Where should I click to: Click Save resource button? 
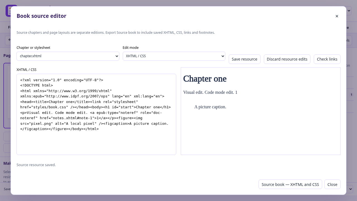pyautogui.click(x=245, y=59)
